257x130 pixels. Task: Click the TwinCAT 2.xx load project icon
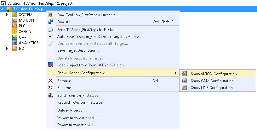click(51, 65)
